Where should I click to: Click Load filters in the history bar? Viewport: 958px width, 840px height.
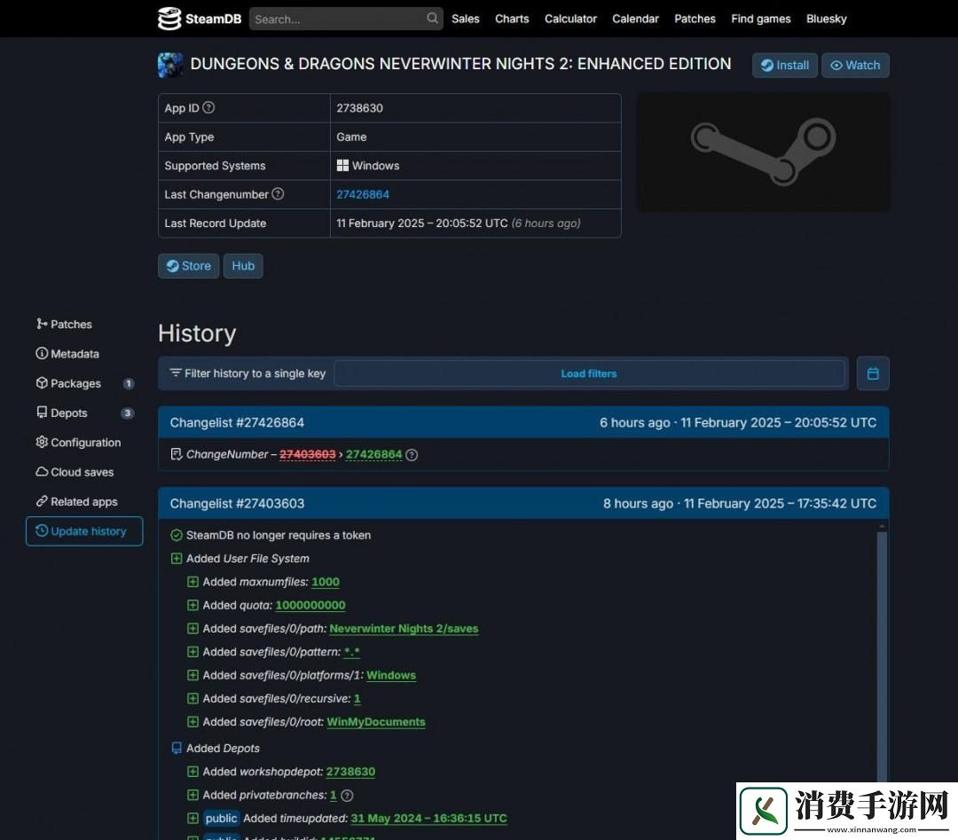(x=588, y=373)
